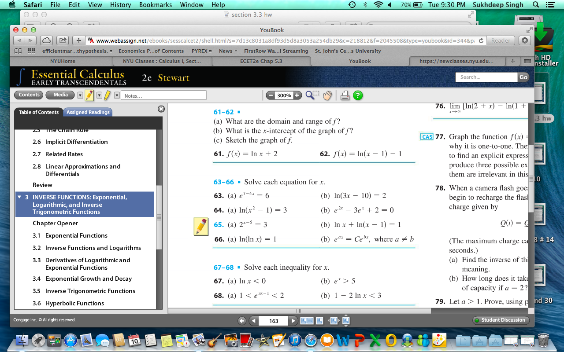Image resolution: width=564 pixels, height=352 pixels.
Task: Click the Safari back navigation button
Action: [x=19, y=40]
